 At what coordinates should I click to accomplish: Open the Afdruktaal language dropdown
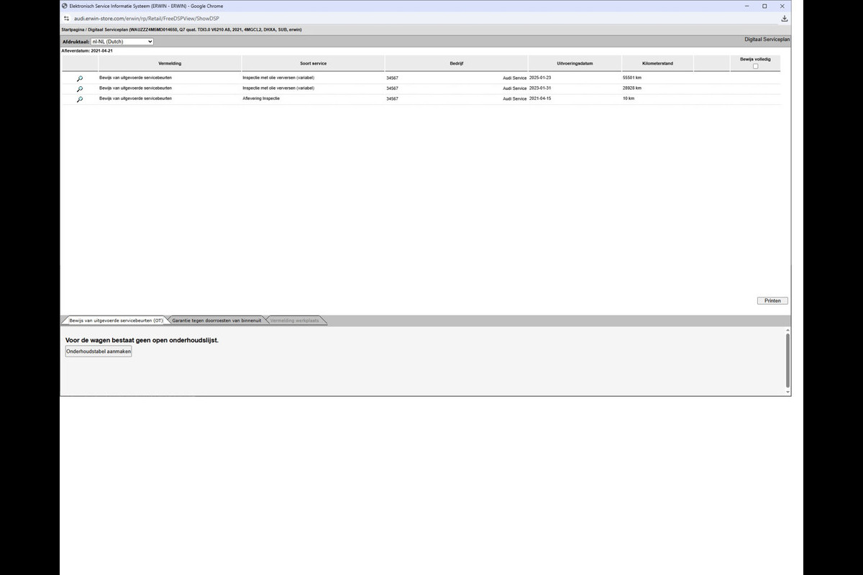[122, 42]
